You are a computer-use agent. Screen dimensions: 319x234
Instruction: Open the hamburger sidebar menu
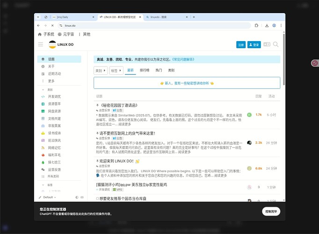[41, 44]
